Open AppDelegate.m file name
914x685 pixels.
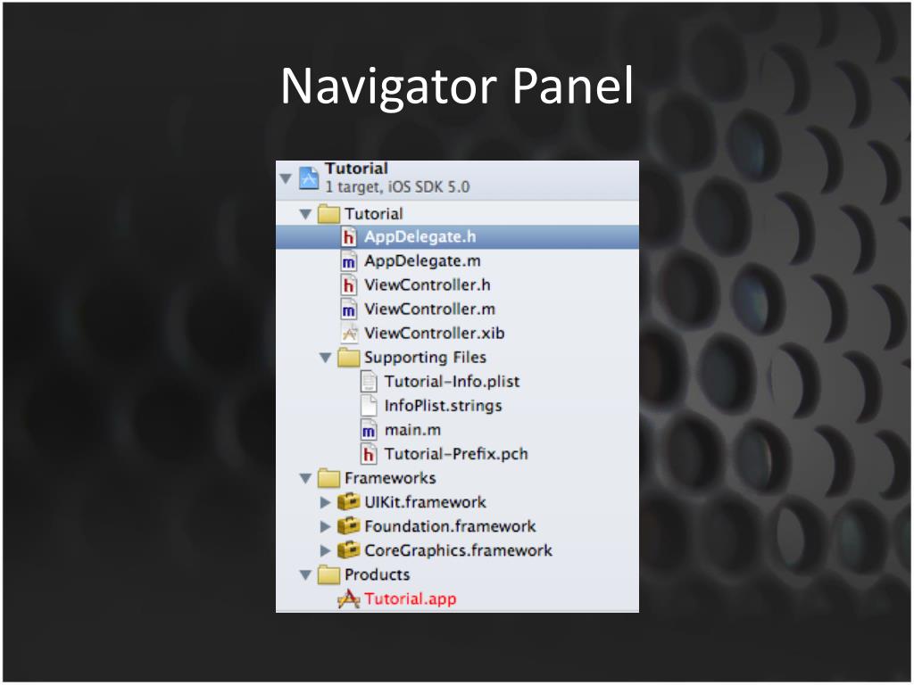click(422, 261)
